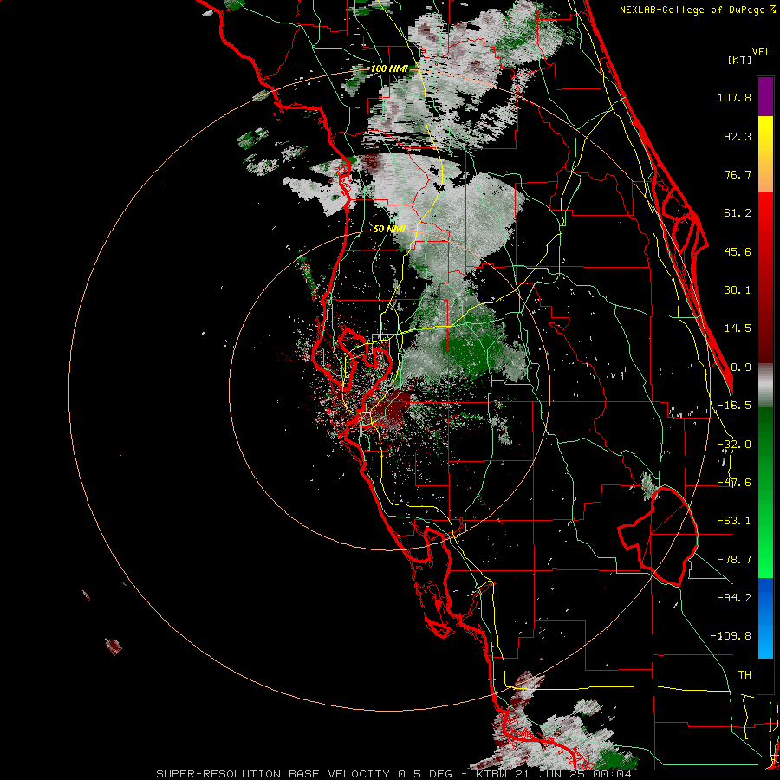Click the 100 NMI range ring label

389,68
